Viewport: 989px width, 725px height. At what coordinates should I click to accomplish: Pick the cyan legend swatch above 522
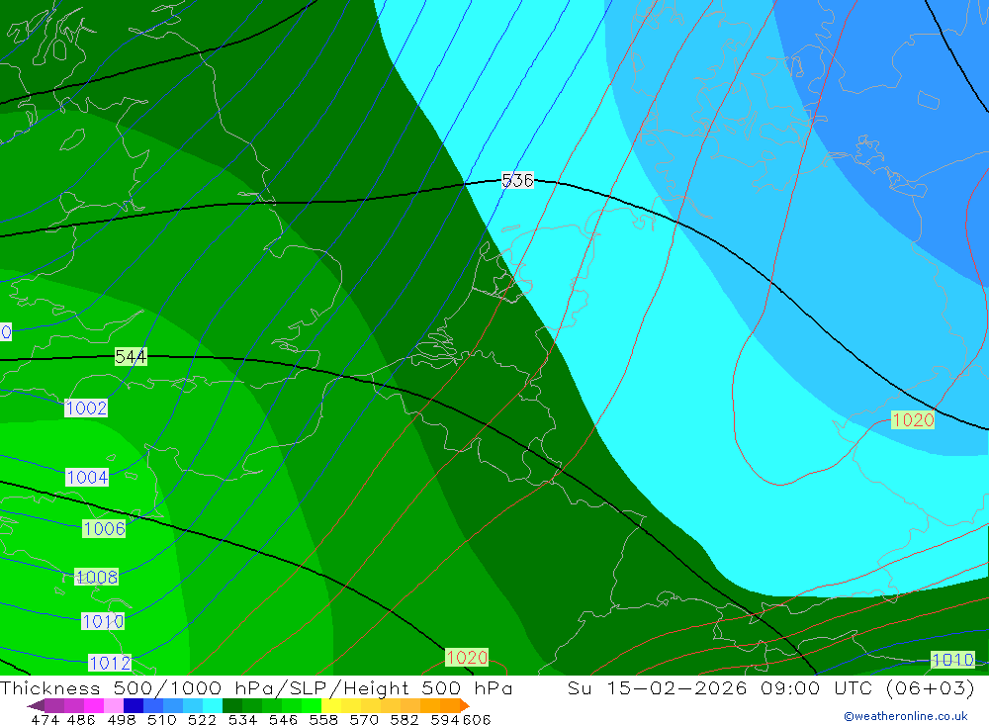(x=213, y=705)
